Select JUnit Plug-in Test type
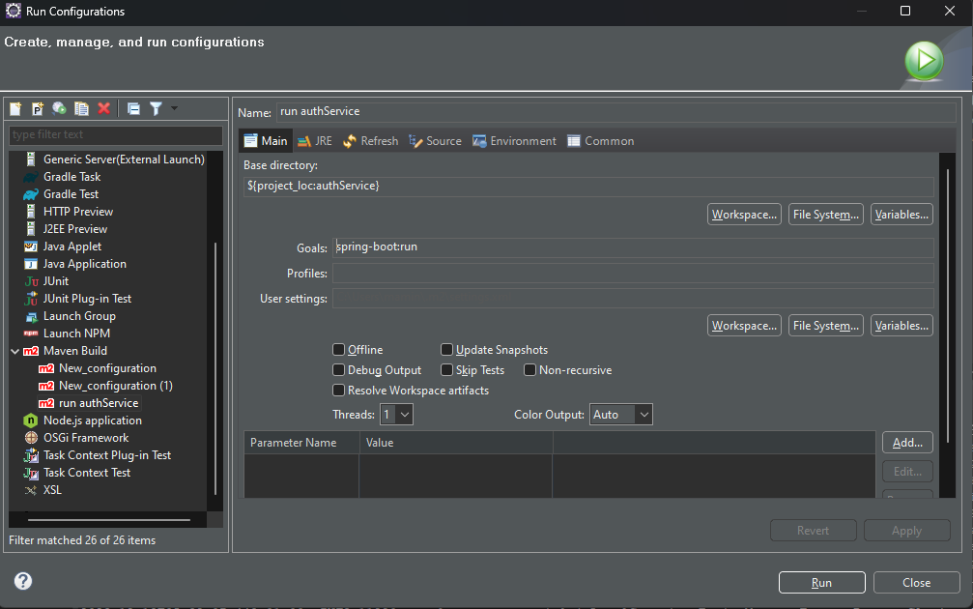The height and width of the screenshot is (609, 973). 87,299
